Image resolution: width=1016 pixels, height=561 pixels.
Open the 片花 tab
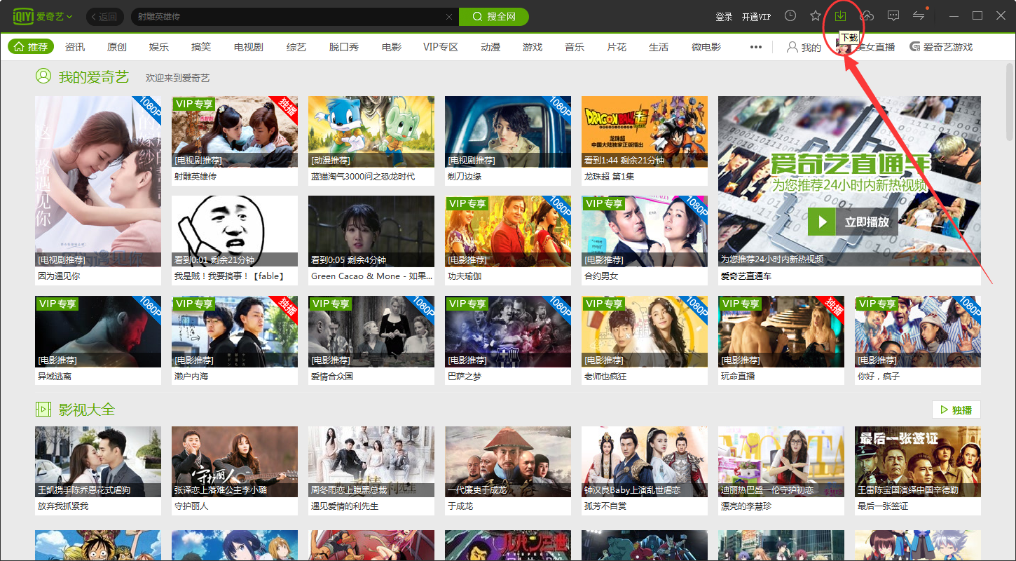click(x=617, y=47)
